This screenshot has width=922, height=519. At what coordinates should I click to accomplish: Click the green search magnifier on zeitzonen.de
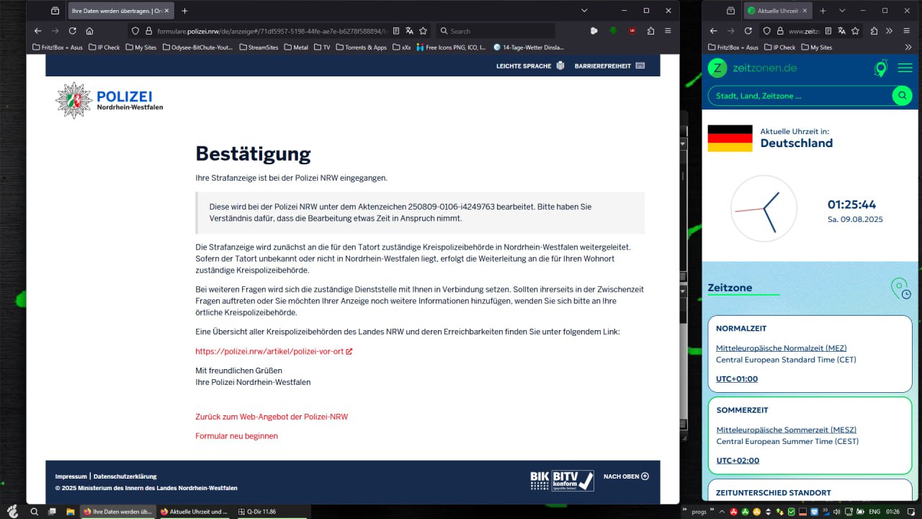coord(902,95)
